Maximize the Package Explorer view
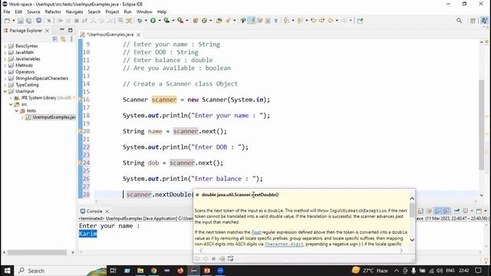This screenshot has height=276, width=491. pyautogui.click(x=71, y=30)
